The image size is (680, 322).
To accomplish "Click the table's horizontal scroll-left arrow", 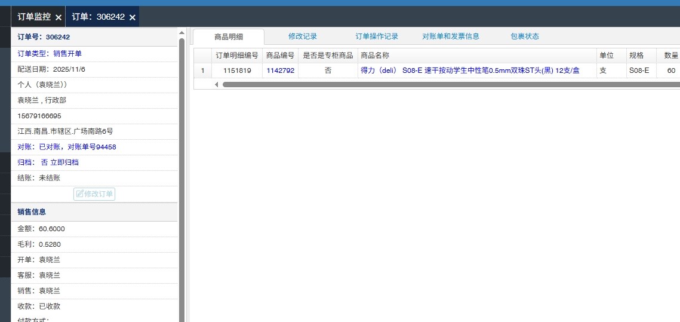I will (216, 84).
